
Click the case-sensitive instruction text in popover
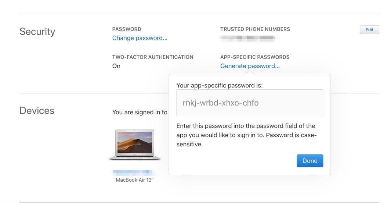pos(246,135)
